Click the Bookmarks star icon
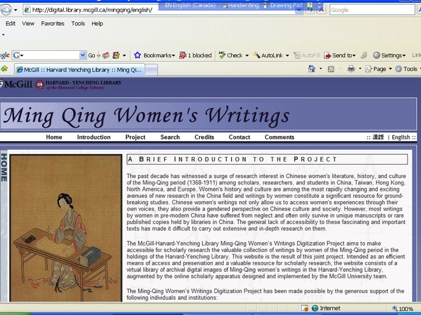This screenshot has width=421, height=315. pyautogui.click(x=137, y=55)
